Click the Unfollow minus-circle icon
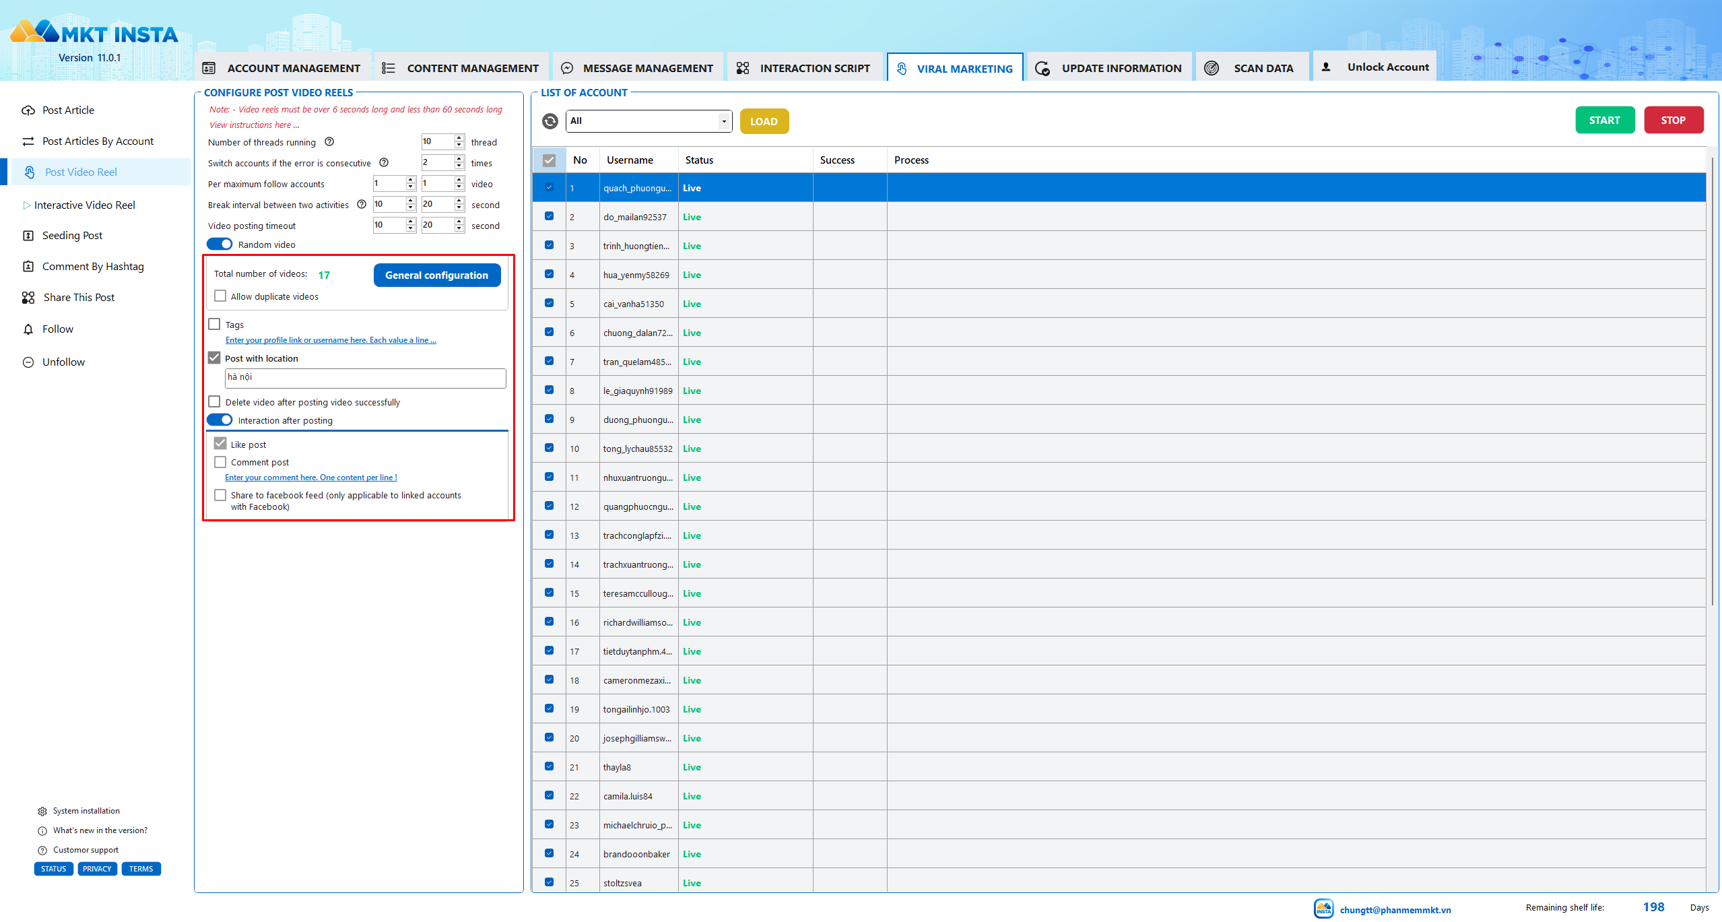1722x922 pixels. (x=28, y=362)
